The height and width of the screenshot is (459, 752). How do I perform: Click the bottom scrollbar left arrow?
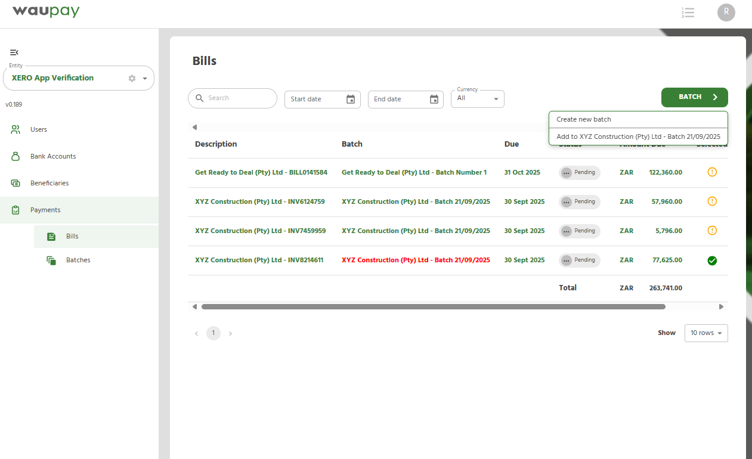194,306
